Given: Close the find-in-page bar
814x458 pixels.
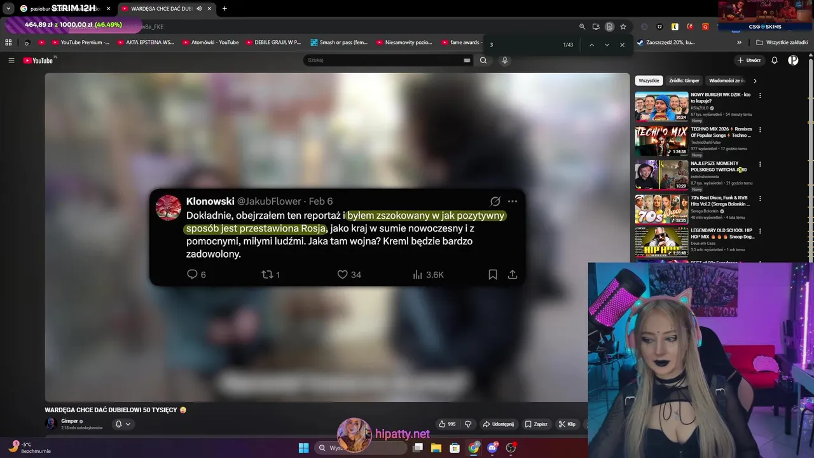Looking at the screenshot, I should tap(622, 45).
